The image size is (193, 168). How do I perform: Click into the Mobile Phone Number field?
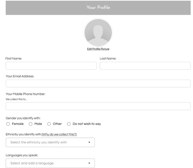[x=98, y=106]
